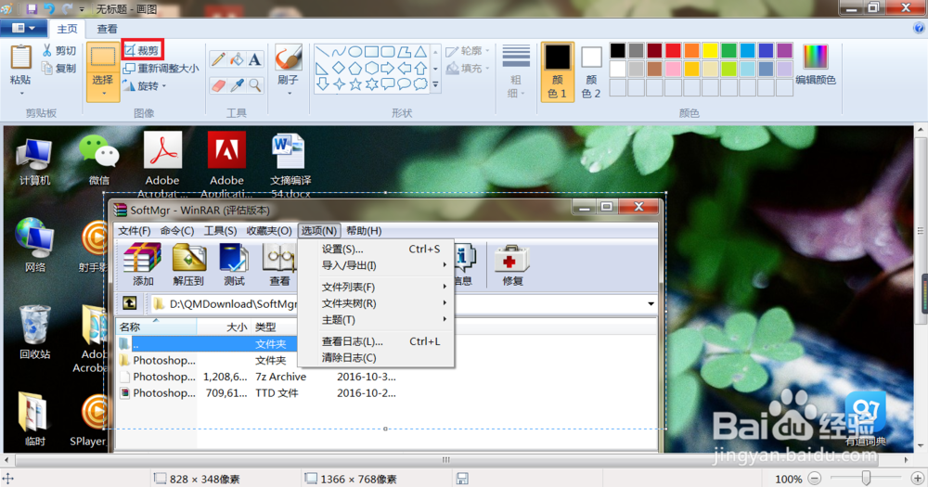The height and width of the screenshot is (487, 928).
Task: Select the Eraser tool
Action: (218, 85)
